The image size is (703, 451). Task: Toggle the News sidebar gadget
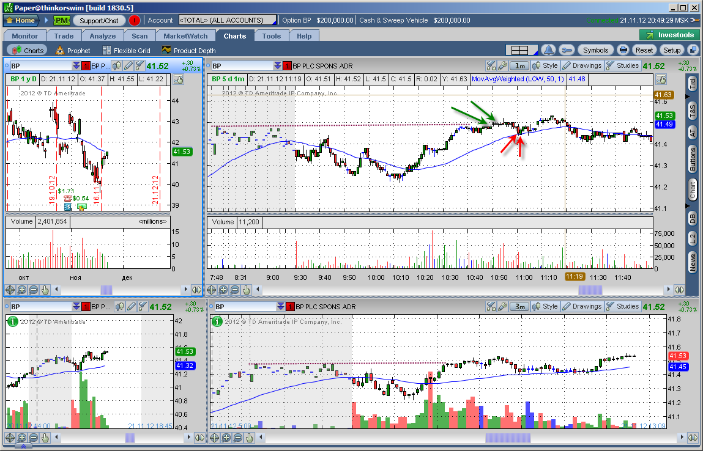693,262
